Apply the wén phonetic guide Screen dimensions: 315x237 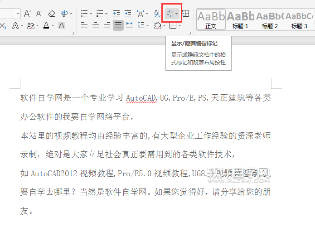[64, 14]
